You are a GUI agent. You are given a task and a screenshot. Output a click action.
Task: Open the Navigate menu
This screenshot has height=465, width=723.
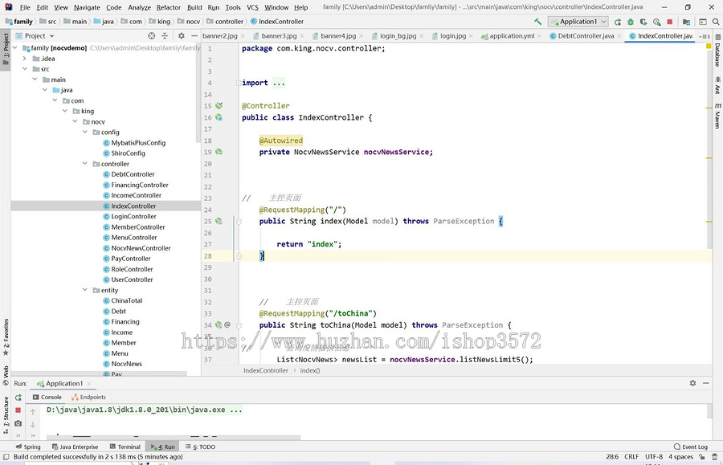tap(87, 7)
